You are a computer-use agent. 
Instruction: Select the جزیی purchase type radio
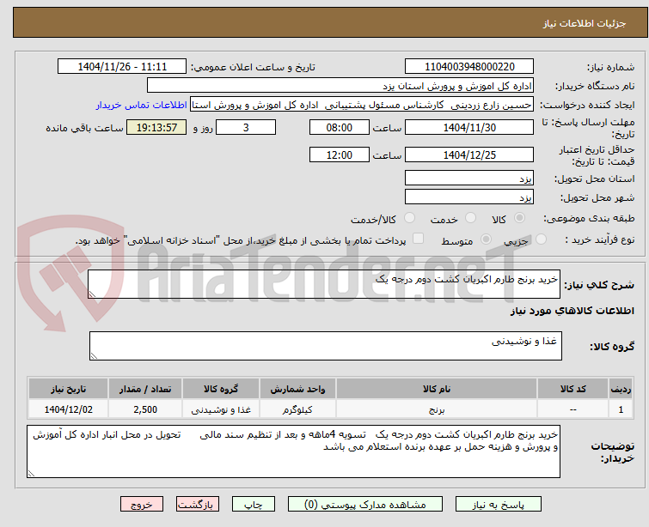pyautogui.click(x=541, y=239)
